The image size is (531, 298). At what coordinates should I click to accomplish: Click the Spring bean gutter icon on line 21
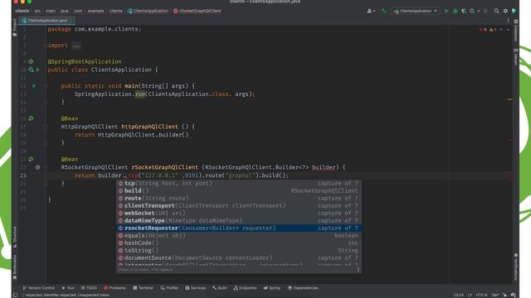(32, 159)
